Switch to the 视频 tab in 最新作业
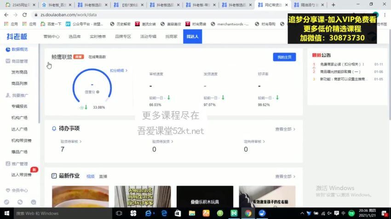 click(90, 176)
